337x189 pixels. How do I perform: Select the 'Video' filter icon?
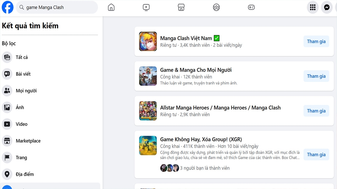coord(7,124)
